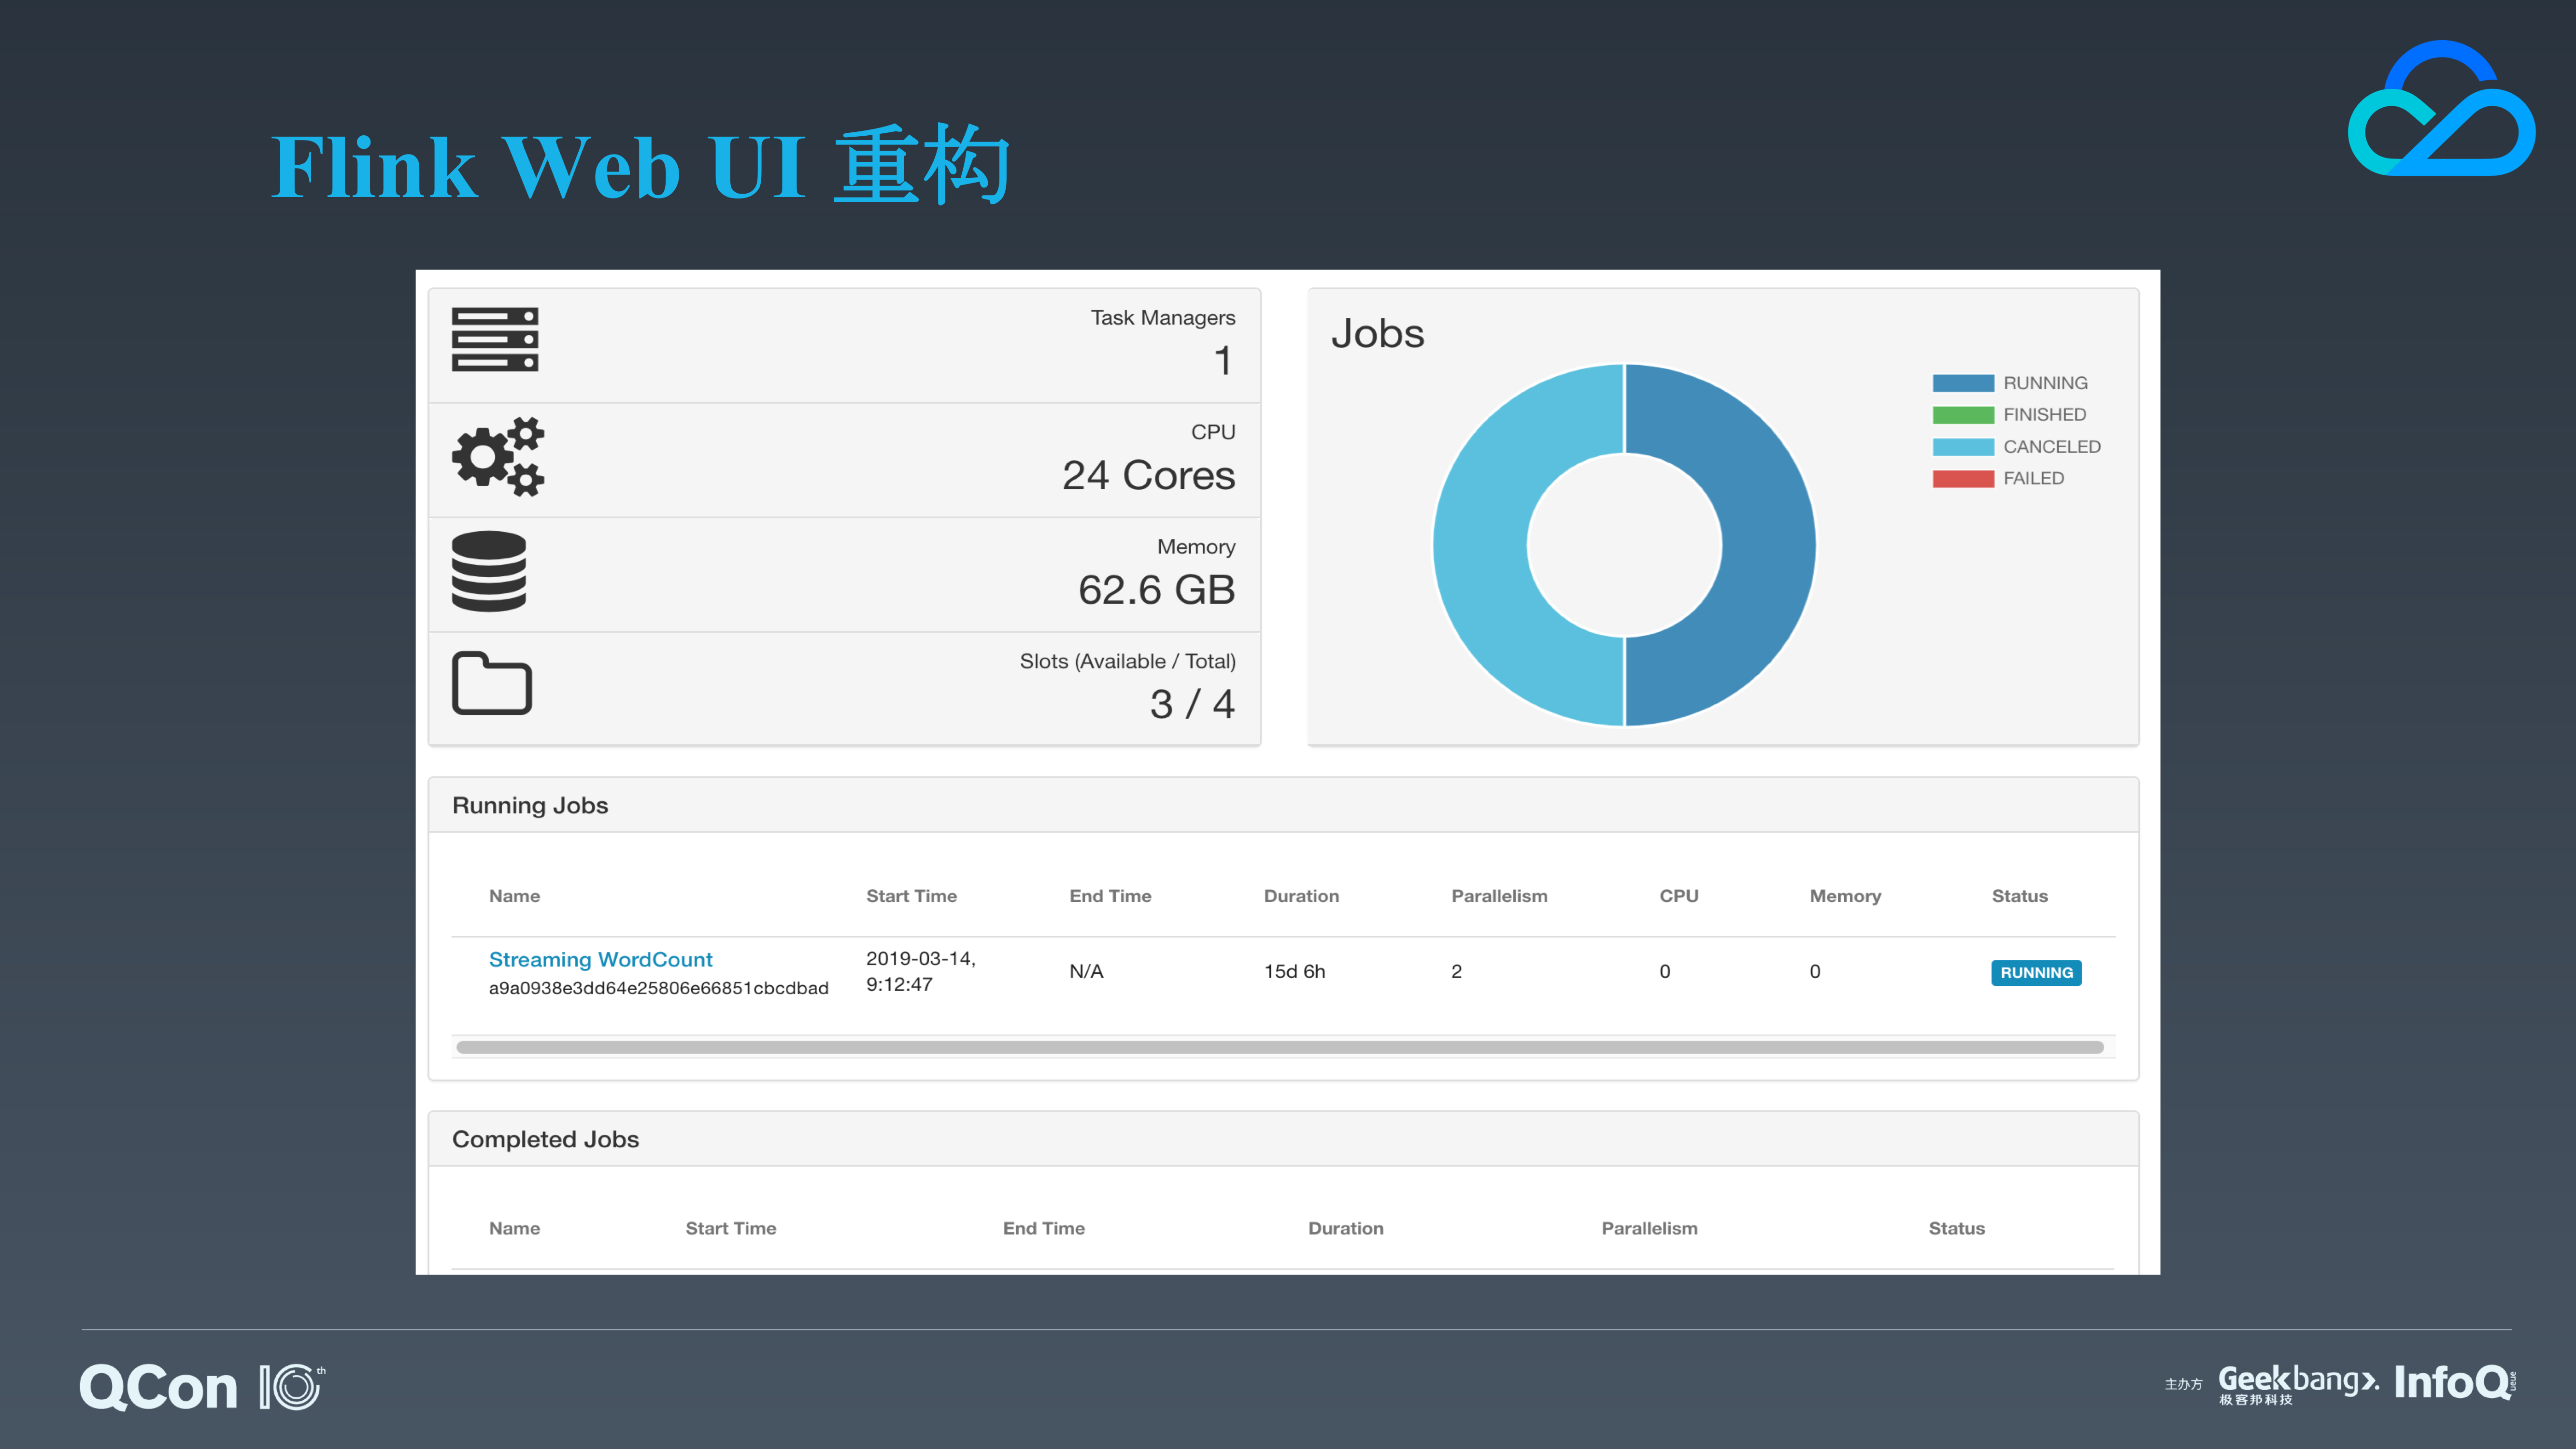Click the 24 Cores value

[1148, 475]
